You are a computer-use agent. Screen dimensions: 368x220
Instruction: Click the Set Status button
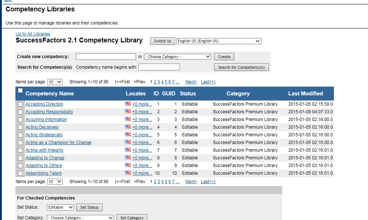[x=89, y=207]
